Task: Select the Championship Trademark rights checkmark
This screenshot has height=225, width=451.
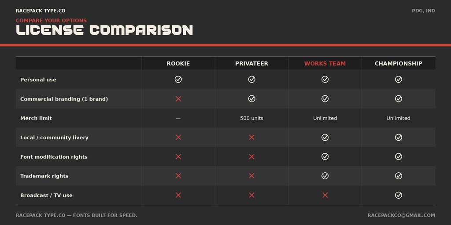Action: coord(398,176)
